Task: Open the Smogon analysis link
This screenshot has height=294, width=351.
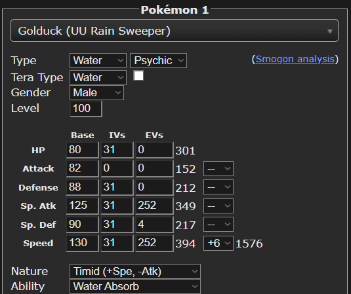Action: 295,59
